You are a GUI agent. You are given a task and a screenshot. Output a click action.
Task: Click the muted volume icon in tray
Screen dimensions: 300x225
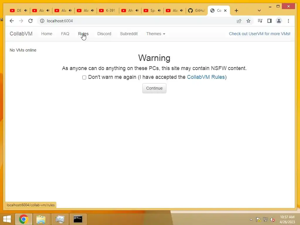tap(272, 219)
